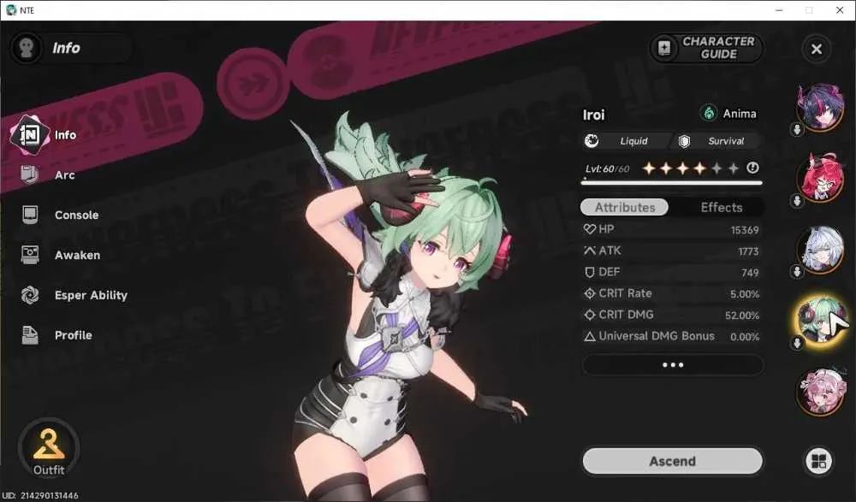Click the small arrow badge by the green-haired portrait
856x502 pixels.
pyautogui.click(x=797, y=343)
